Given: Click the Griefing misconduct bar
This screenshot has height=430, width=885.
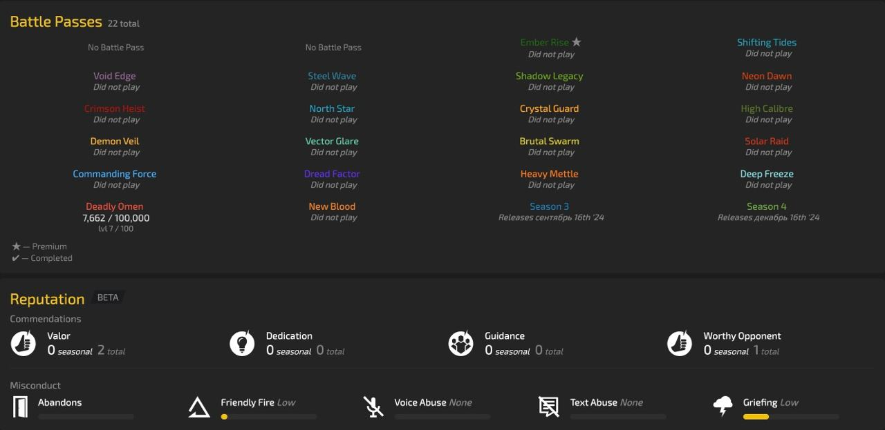Looking at the screenshot, I should (791, 417).
